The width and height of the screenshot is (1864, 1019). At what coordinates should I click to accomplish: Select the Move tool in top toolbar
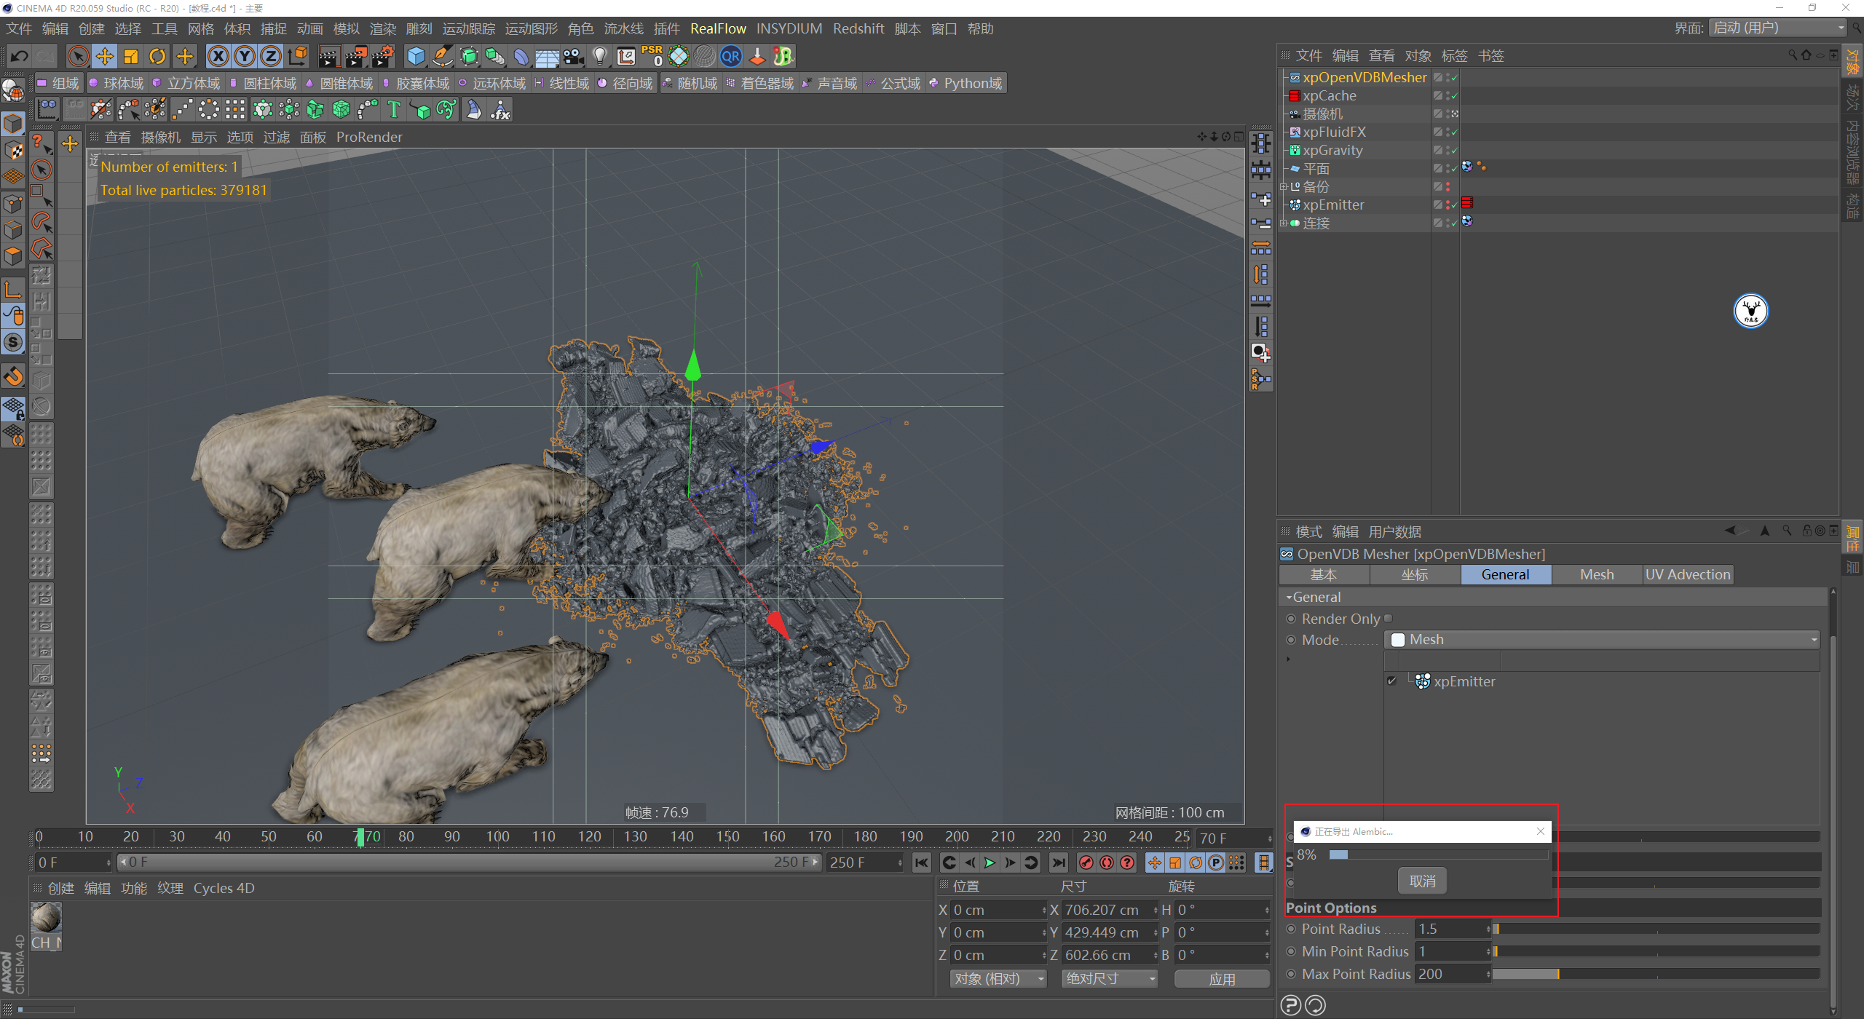104,56
